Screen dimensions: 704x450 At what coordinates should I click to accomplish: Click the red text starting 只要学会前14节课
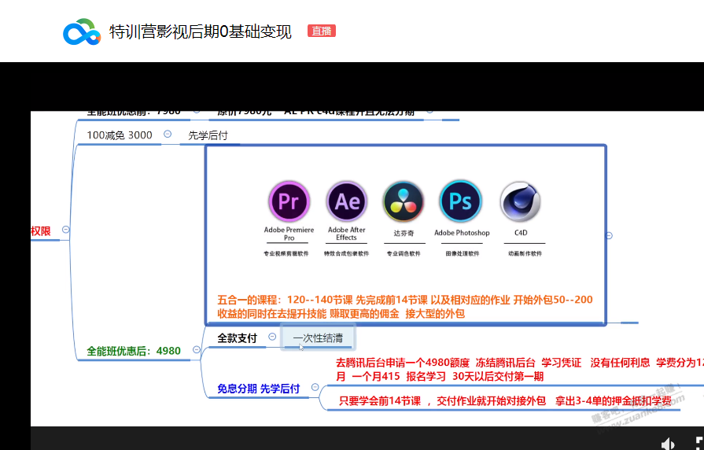click(505, 401)
